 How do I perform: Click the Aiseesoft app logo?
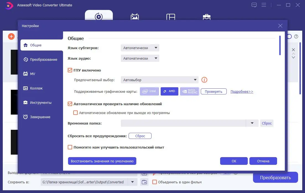(9, 6)
